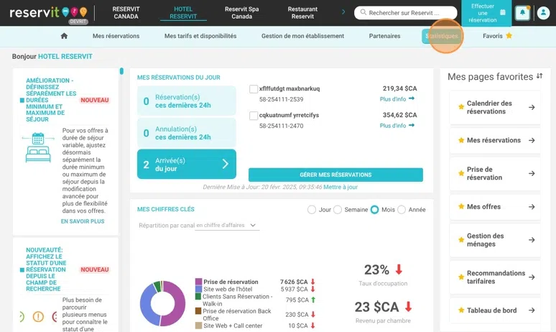The height and width of the screenshot is (332, 556).
Task: Click arrow on Gestion des ménages card
Action: (532, 240)
